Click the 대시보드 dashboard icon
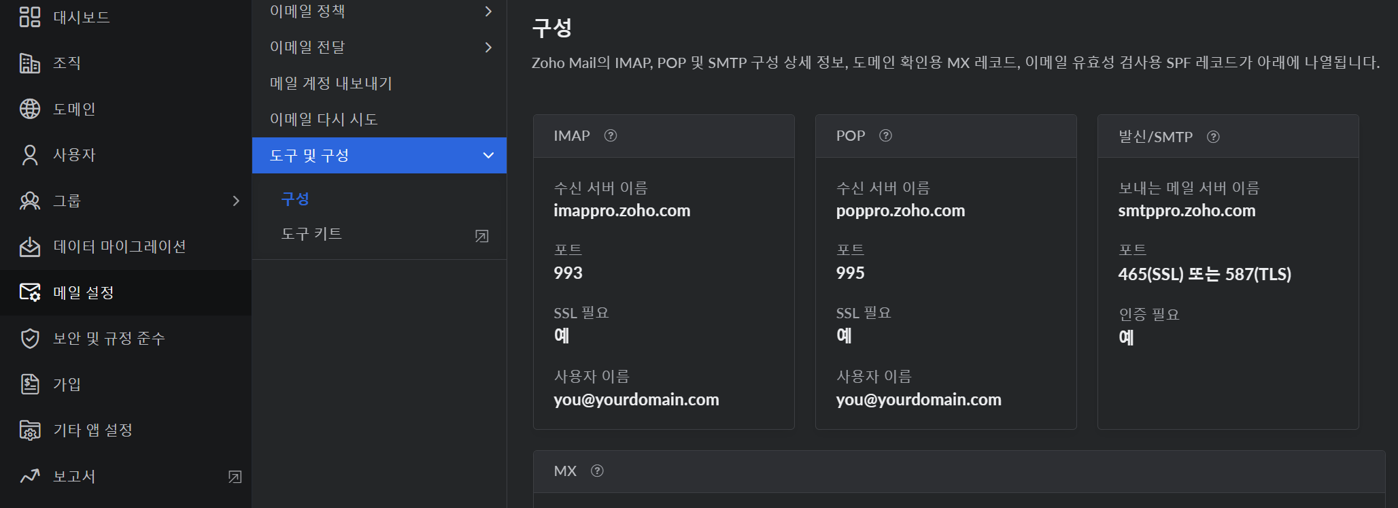This screenshot has width=1398, height=508. pyautogui.click(x=30, y=17)
